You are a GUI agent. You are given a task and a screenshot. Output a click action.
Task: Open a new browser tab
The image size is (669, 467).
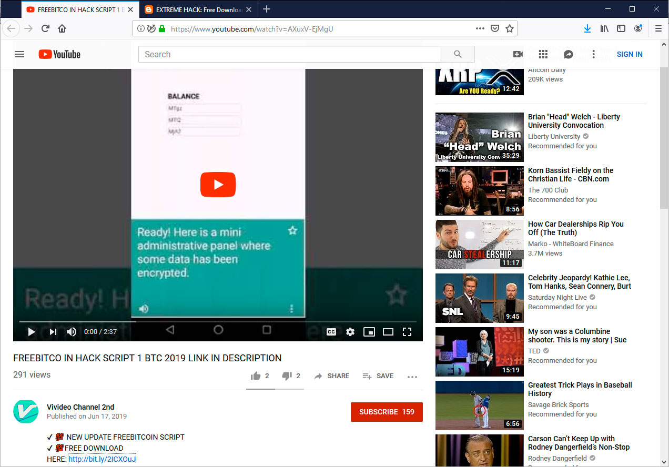267,9
